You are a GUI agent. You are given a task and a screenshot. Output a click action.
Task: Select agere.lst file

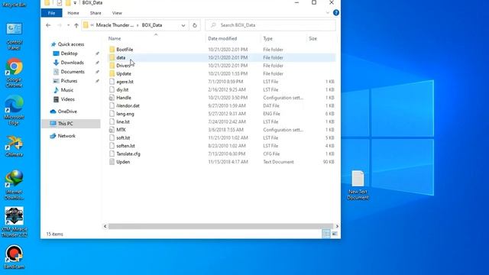[x=125, y=82]
